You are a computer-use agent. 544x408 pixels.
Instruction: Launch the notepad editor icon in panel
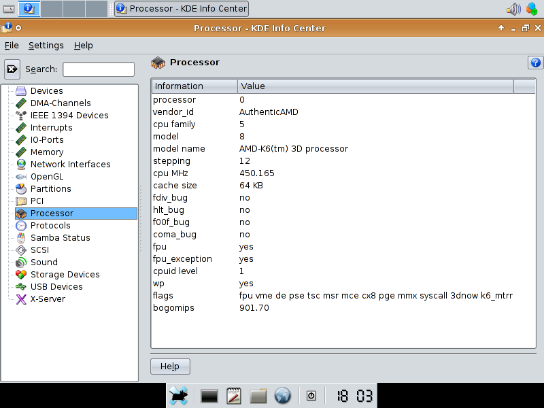tap(233, 396)
